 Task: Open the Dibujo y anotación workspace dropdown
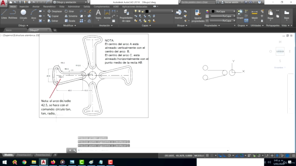[x=70, y=2]
